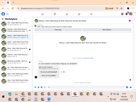The height and width of the screenshot is (102, 136).
Task: Click the More Options button
Action: point(107,30)
